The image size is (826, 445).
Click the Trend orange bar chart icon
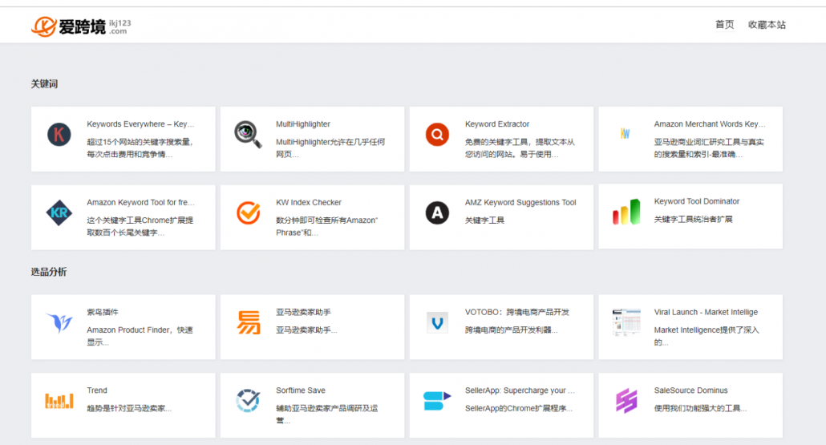tap(59, 401)
